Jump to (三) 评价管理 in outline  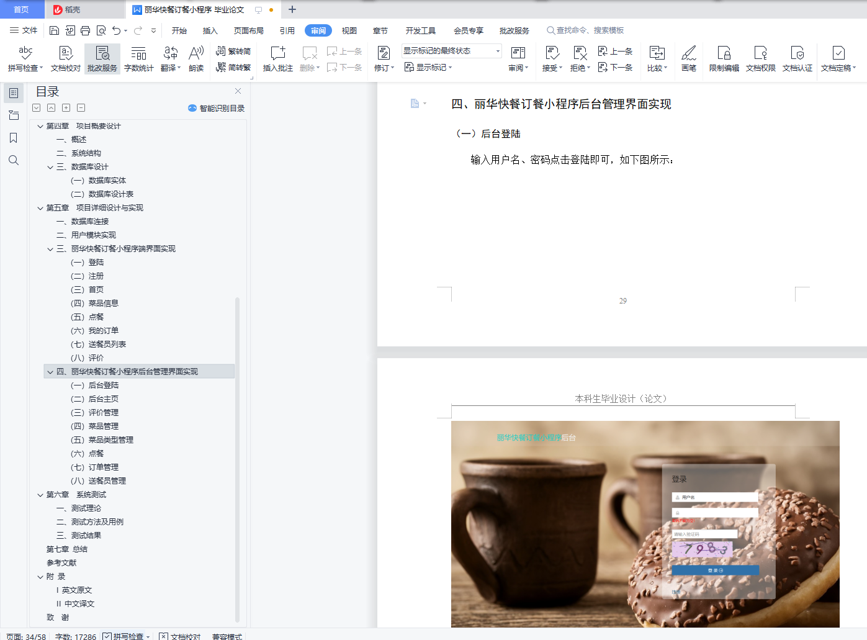point(94,413)
